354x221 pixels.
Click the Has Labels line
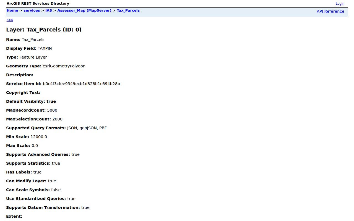24,172
